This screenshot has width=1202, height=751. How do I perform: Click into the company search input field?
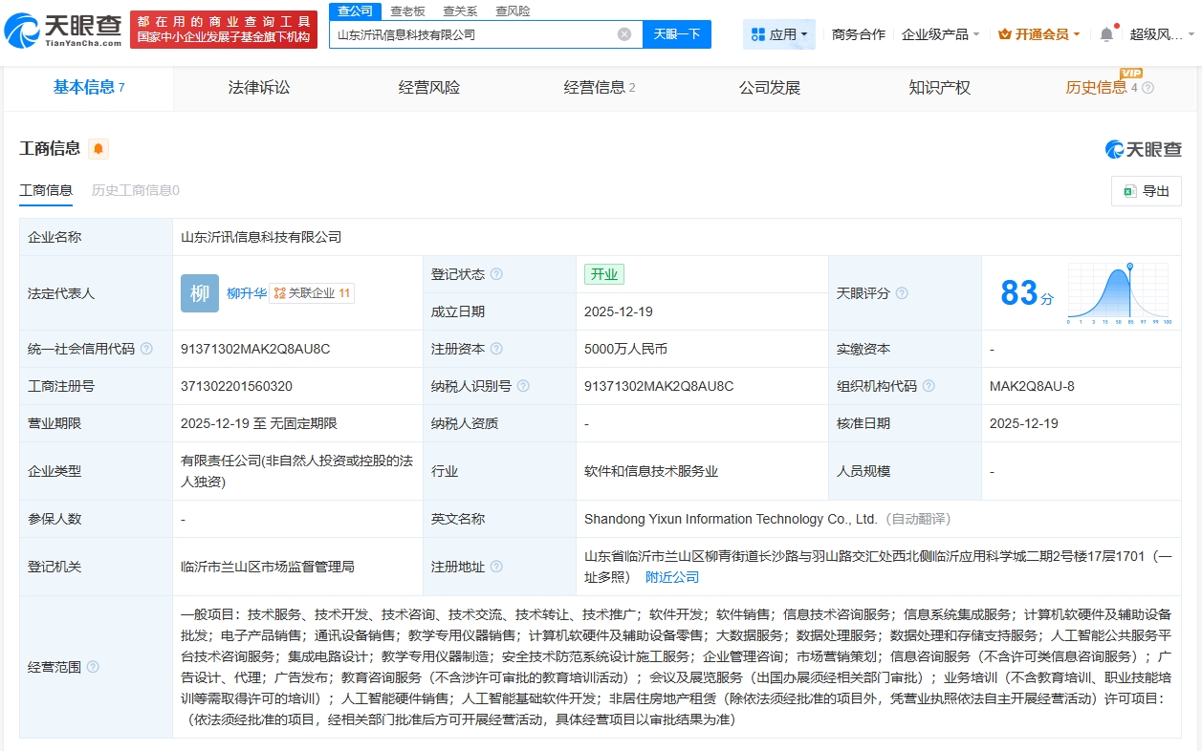473,34
